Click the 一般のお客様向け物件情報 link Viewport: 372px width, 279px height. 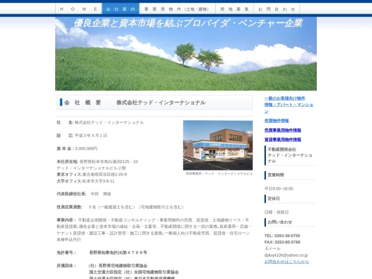pyautogui.click(x=288, y=101)
